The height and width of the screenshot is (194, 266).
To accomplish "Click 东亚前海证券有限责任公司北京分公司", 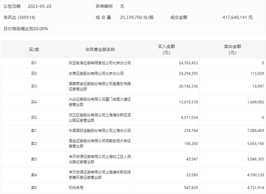I will [100, 63].
